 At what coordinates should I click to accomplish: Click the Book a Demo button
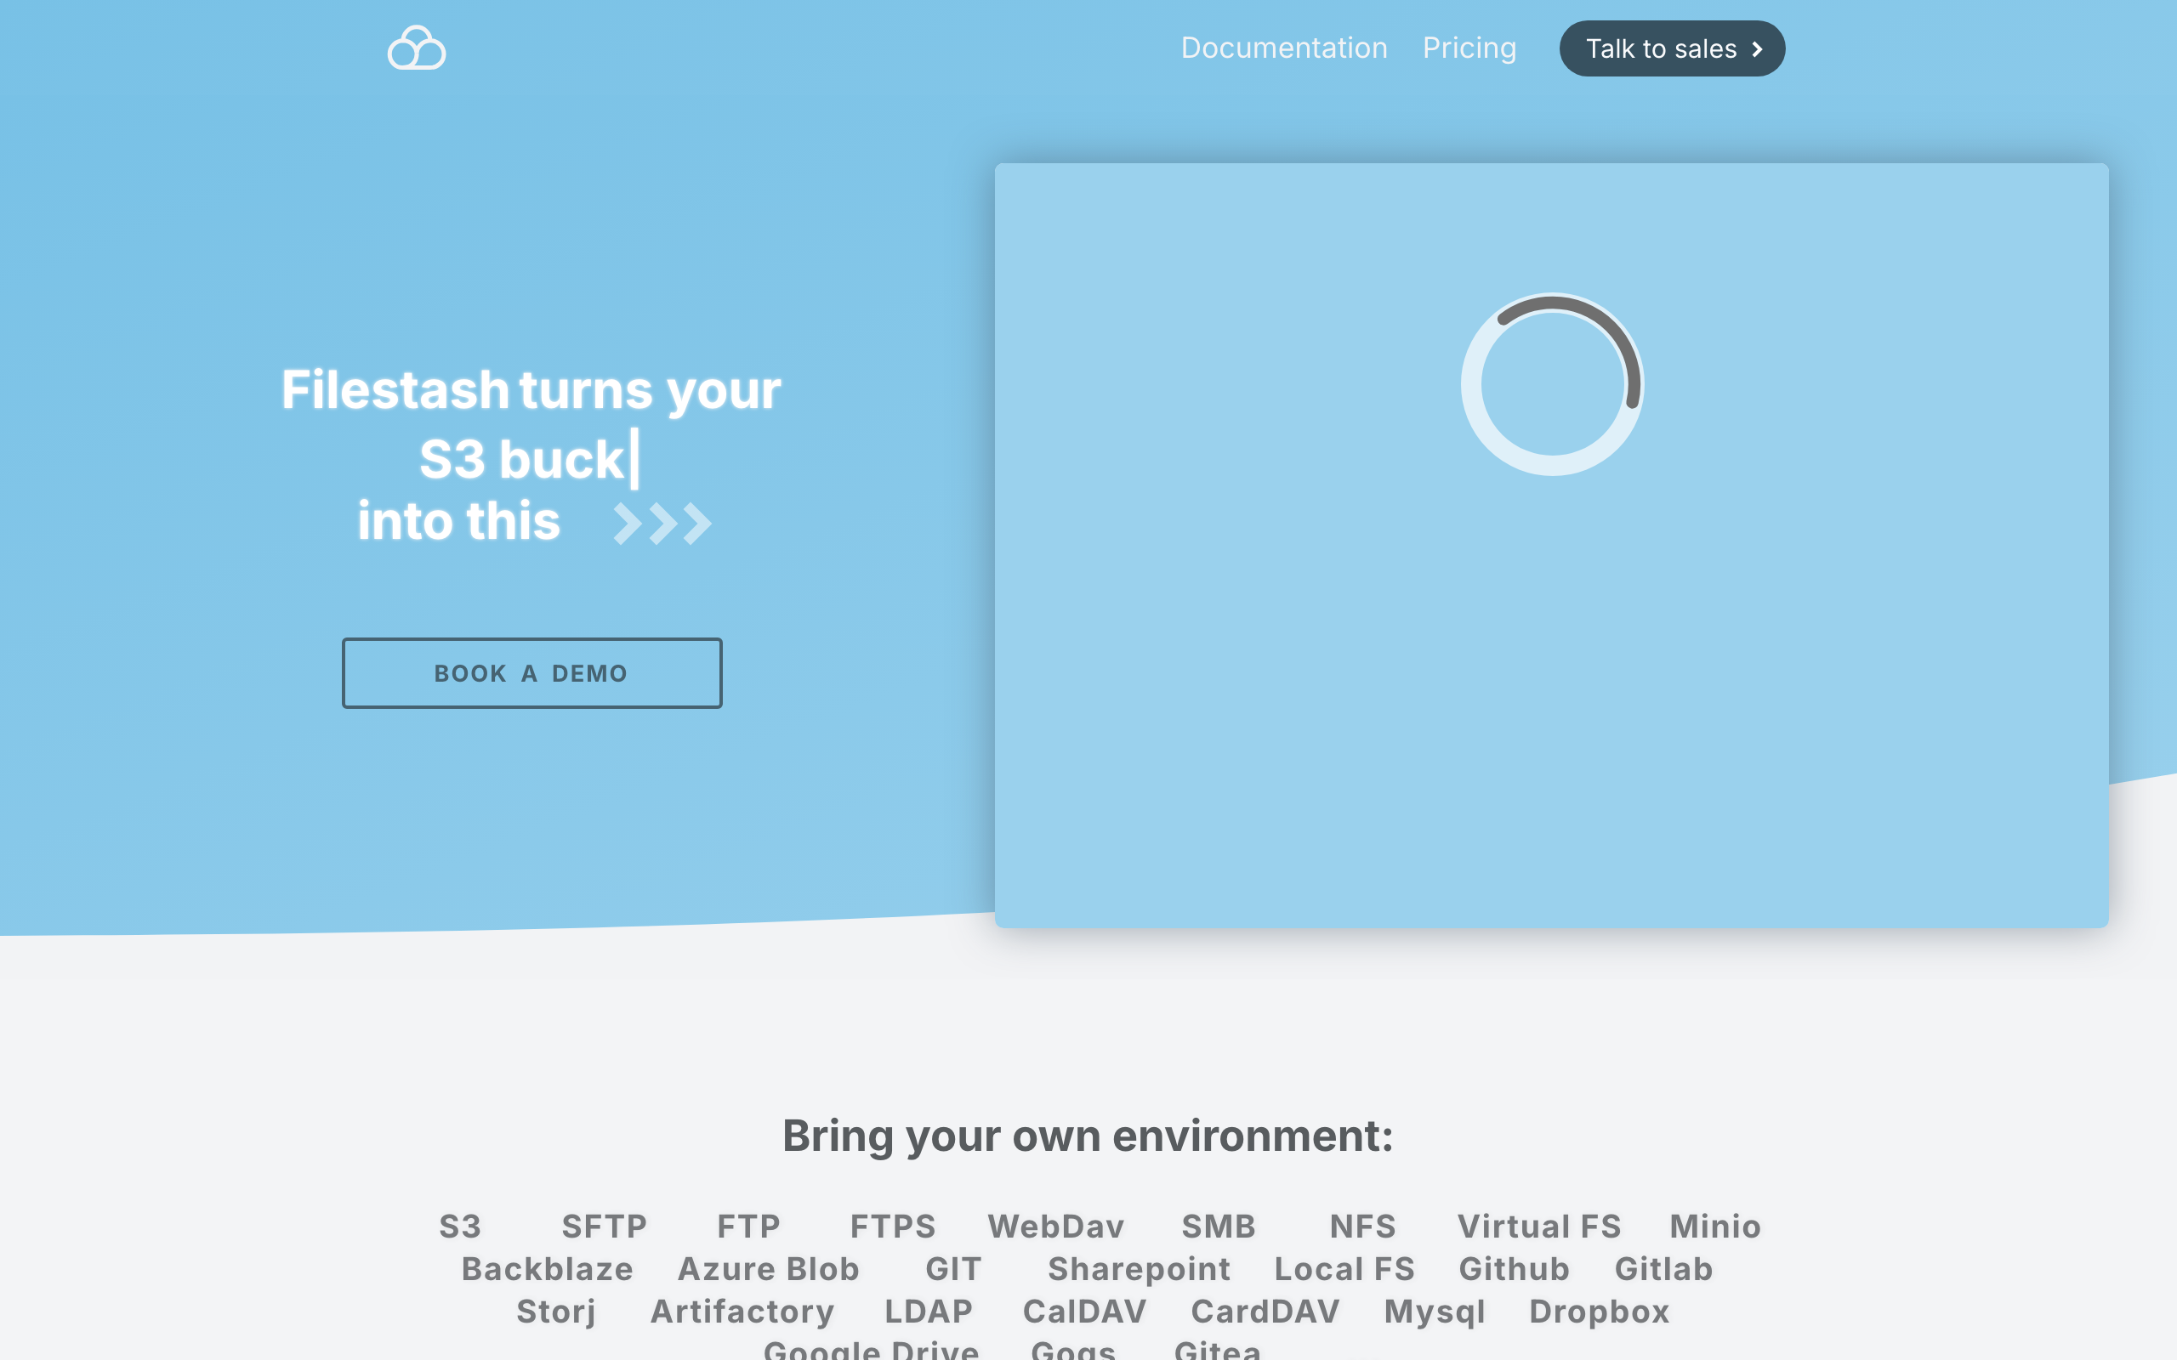tap(531, 673)
